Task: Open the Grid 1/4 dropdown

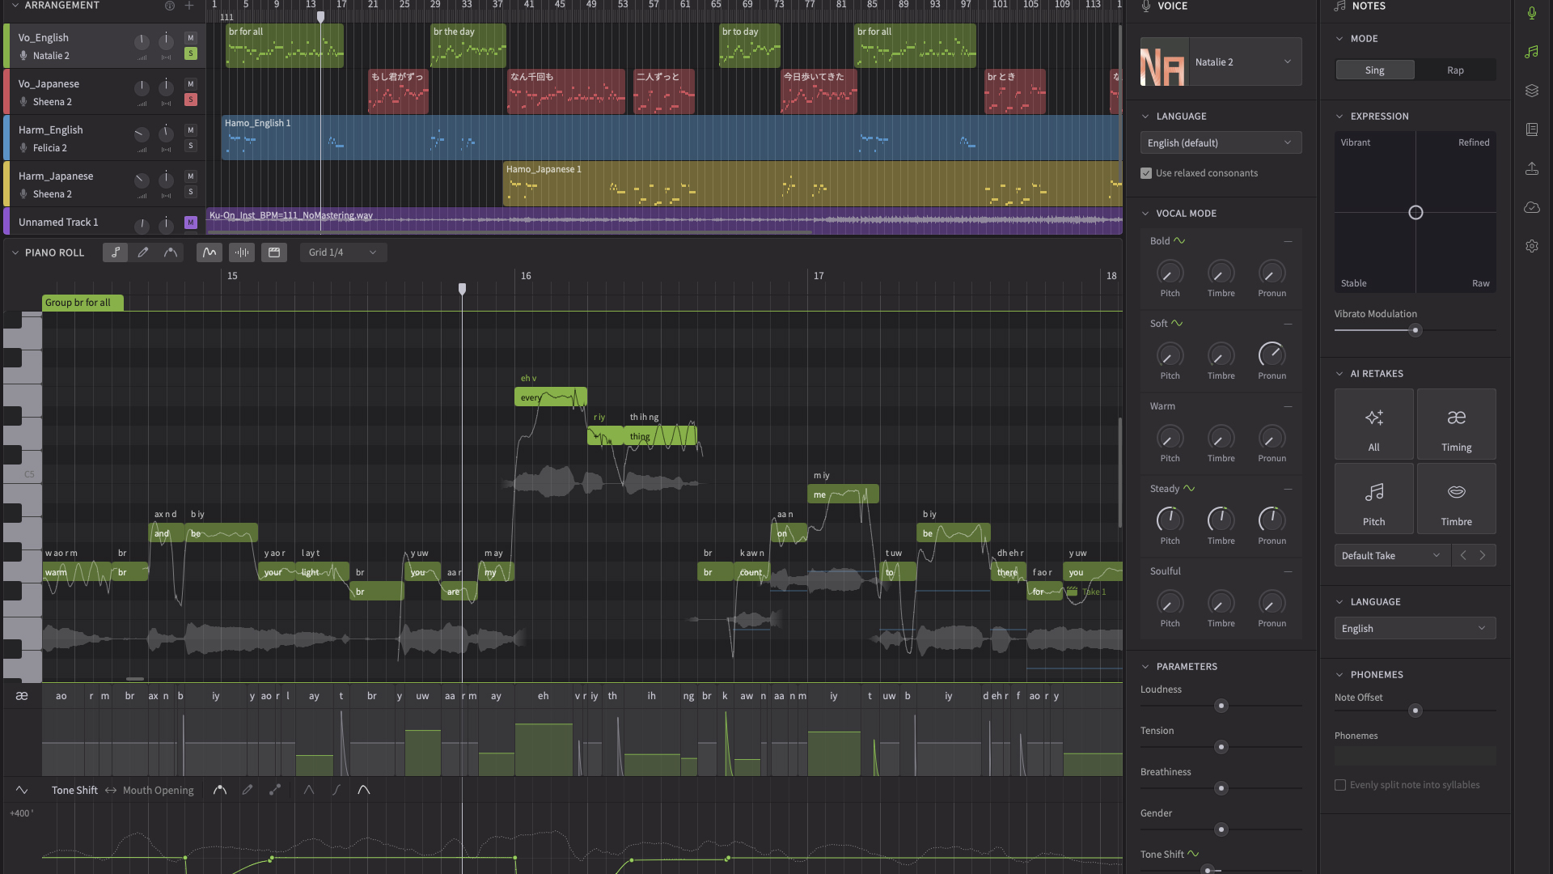Action: point(343,252)
